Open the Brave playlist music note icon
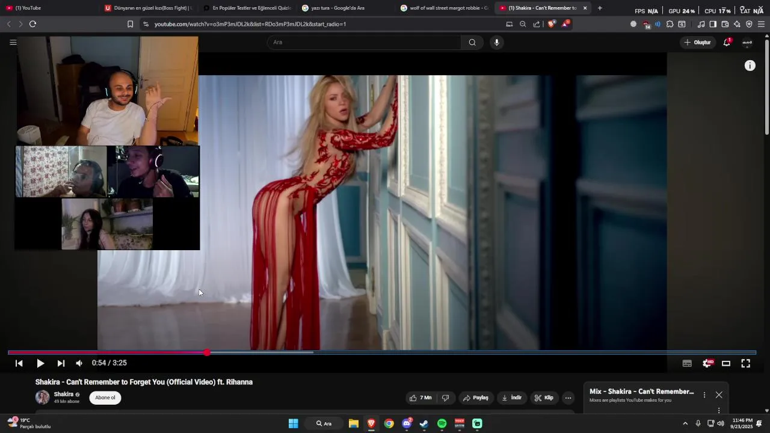The width and height of the screenshot is (770, 433). pos(701,24)
